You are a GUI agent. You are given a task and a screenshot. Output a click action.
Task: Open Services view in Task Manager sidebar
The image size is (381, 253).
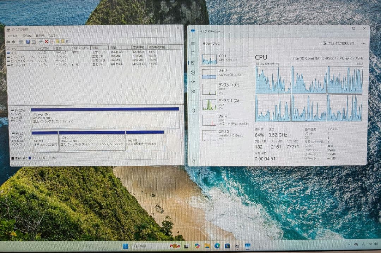point(193,111)
